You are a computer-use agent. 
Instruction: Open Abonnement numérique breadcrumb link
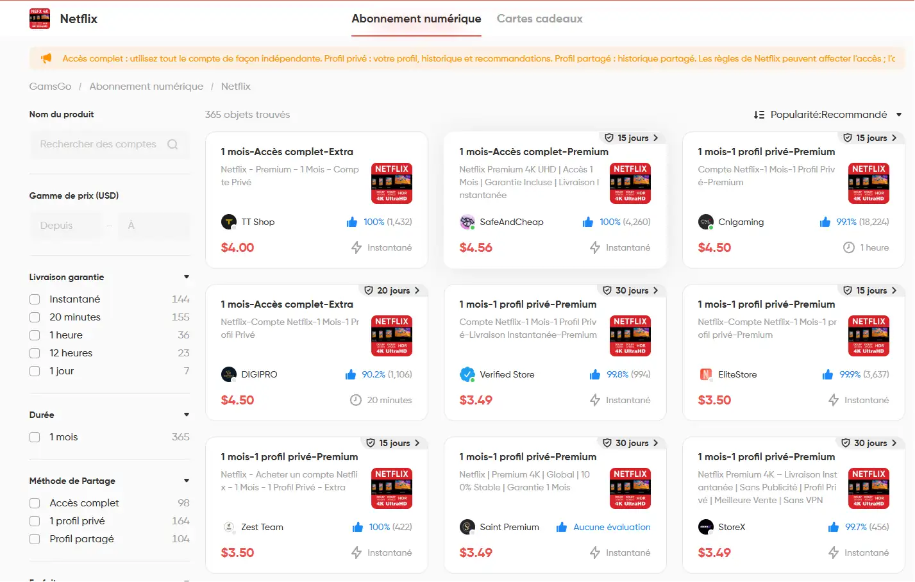tap(146, 87)
